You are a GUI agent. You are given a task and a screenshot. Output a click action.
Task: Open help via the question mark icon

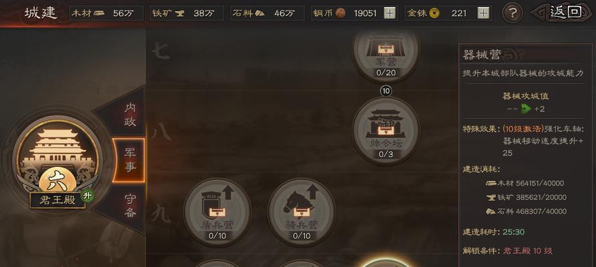[x=513, y=13]
